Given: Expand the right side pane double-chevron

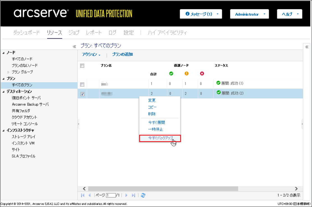Looking at the screenshot, I should point(307,47).
